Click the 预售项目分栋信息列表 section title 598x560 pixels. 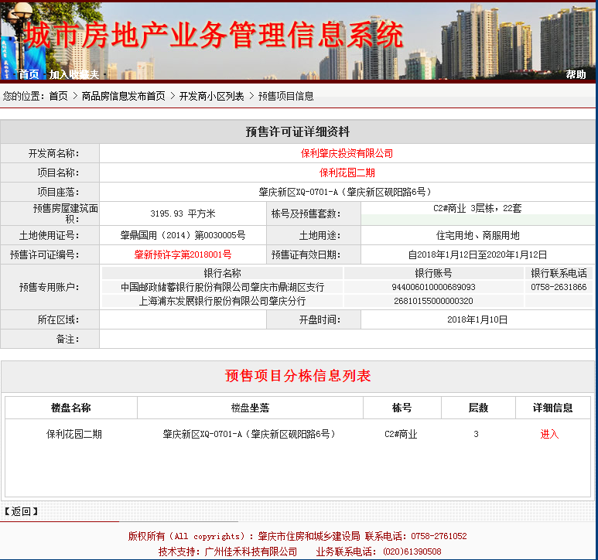298,377
